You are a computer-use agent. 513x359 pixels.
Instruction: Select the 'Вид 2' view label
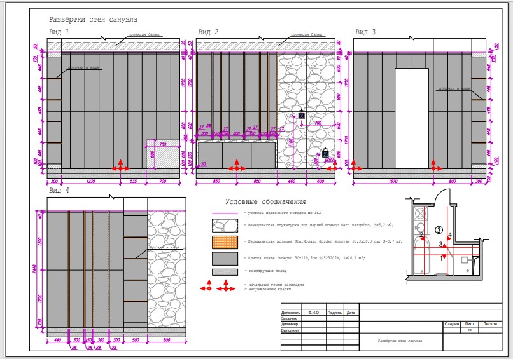tap(208, 32)
